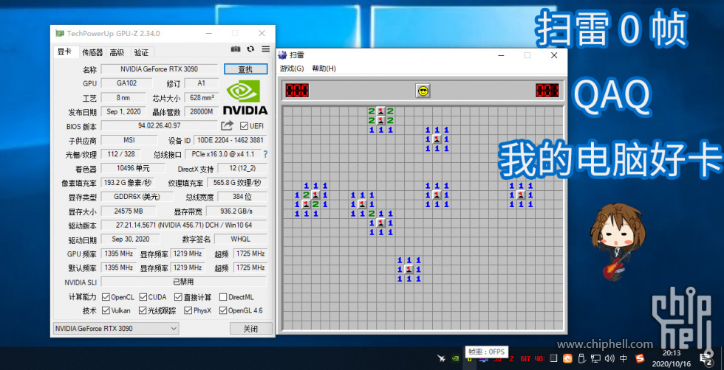Click the 10496 单元 shaders value
Screen dimensions: 724x370
[133, 168]
